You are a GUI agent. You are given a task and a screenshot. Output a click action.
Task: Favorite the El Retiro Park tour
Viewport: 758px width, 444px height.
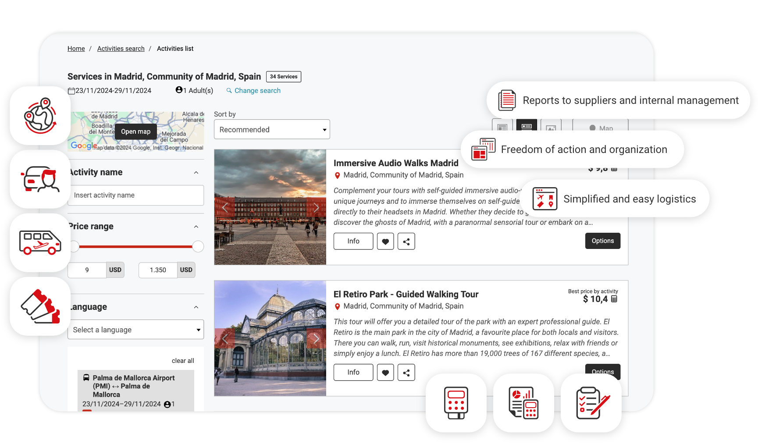[x=385, y=373]
